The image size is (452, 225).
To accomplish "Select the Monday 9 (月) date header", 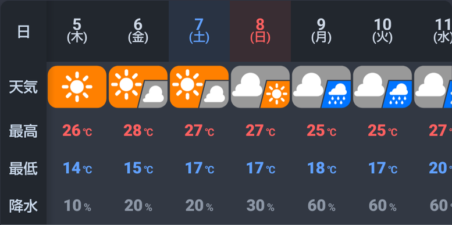I will pyautogui.click(x=322, y=31).
